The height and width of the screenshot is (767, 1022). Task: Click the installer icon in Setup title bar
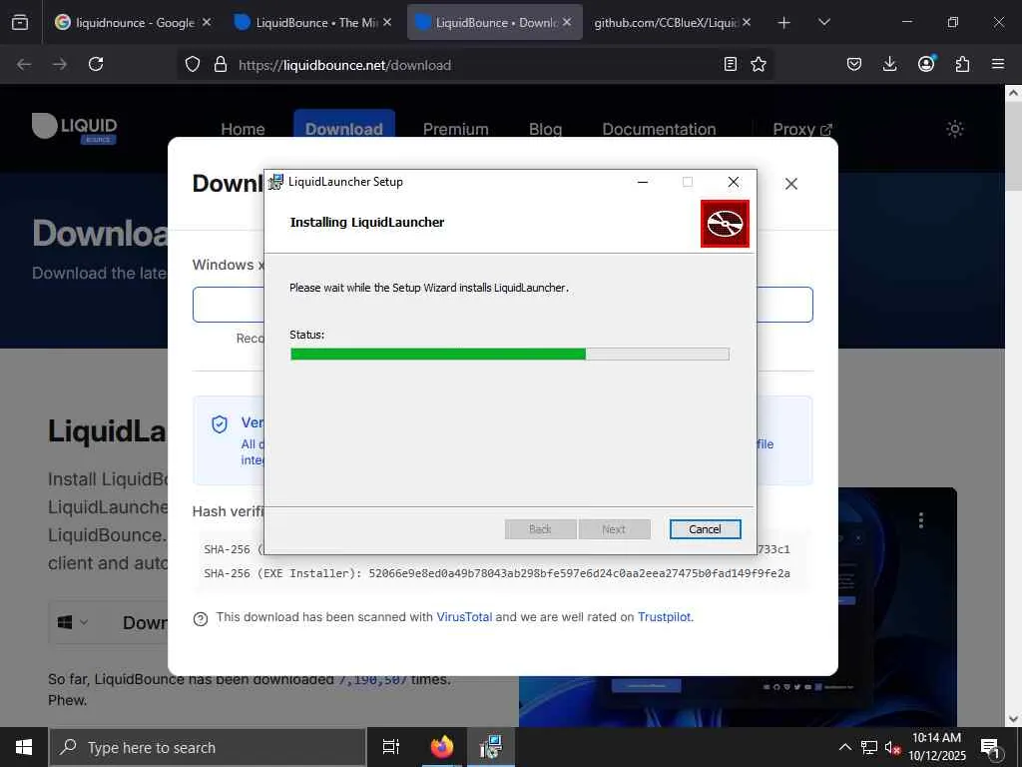tap(276, 182)
